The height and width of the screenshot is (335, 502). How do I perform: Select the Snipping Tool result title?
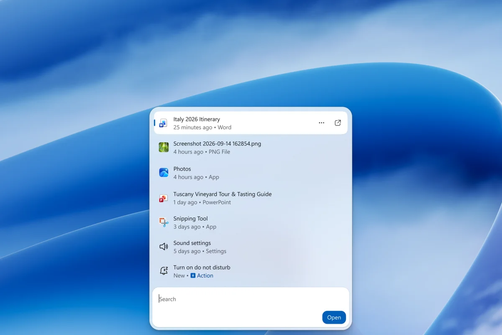click(190, 219)
